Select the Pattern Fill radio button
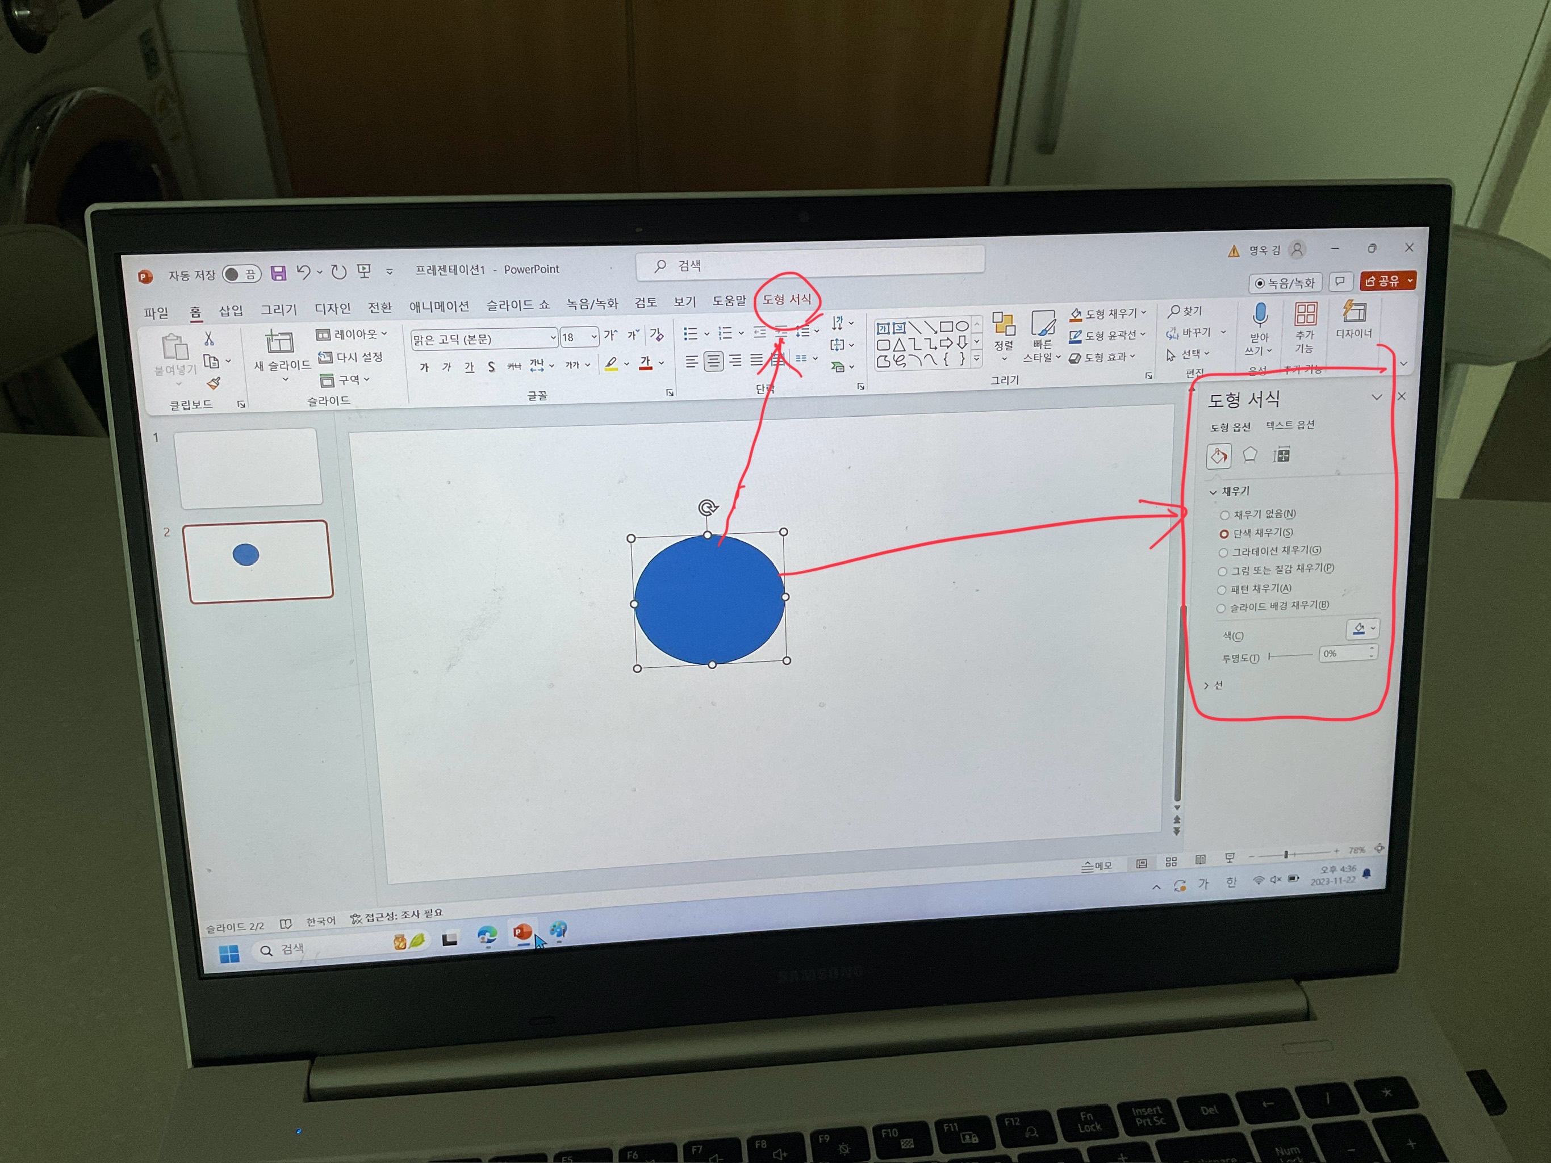 (1222, 590)
